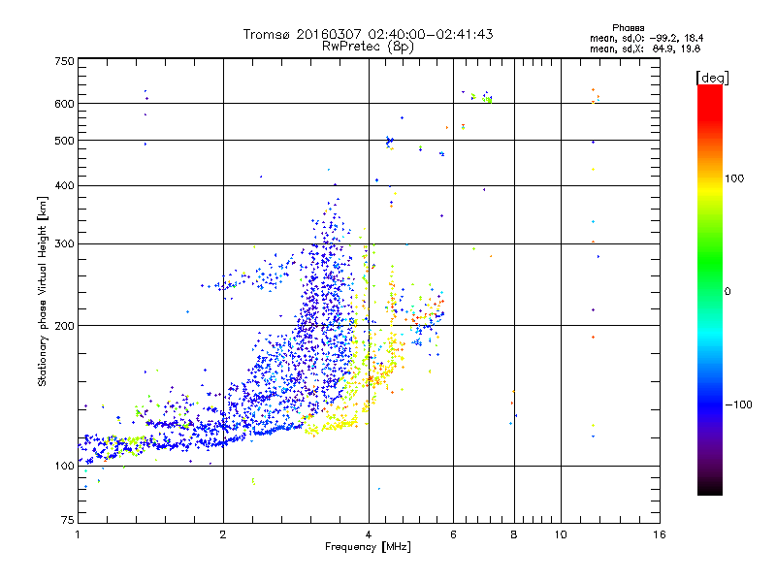The width and height of the screenshot is (776, 582).
Task: Click the '400' y-axis tick label
Action: (x=64, y=186)
